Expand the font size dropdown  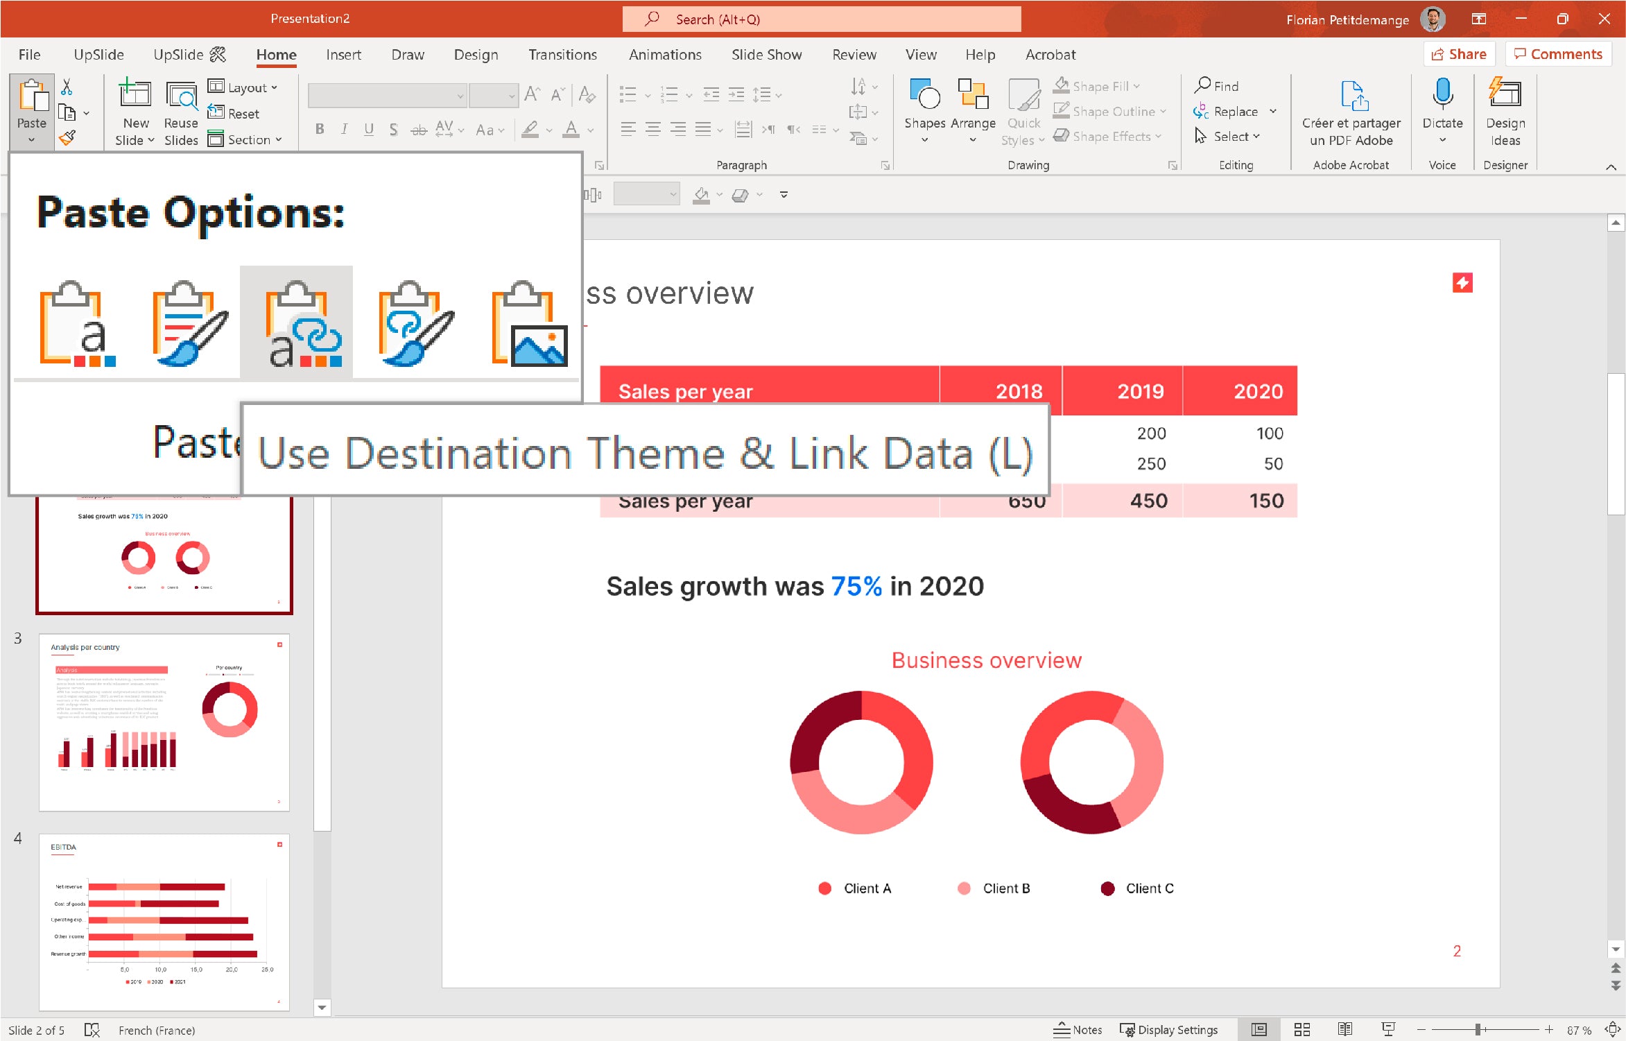click(512, 95)
